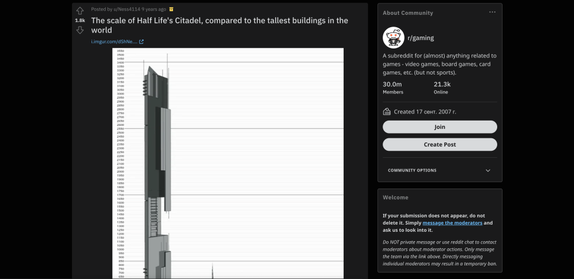Click the 21.3k Online count
Viewport: 574px width, 279px height.
click(442, 87)
